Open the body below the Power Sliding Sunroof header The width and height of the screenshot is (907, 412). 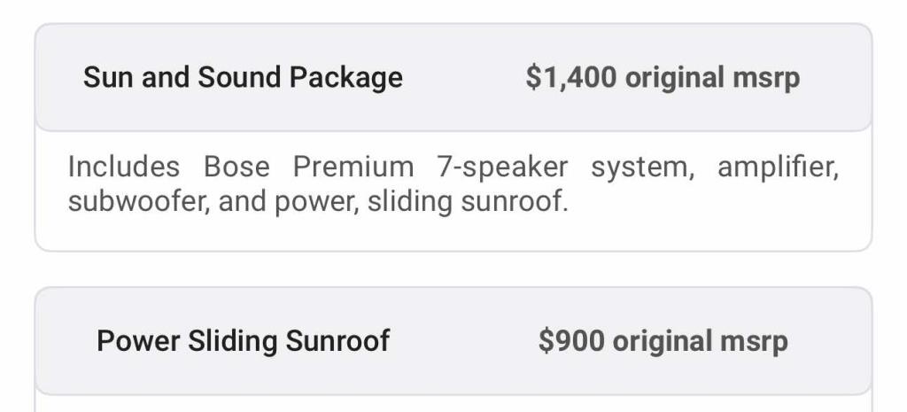[453, 404]
